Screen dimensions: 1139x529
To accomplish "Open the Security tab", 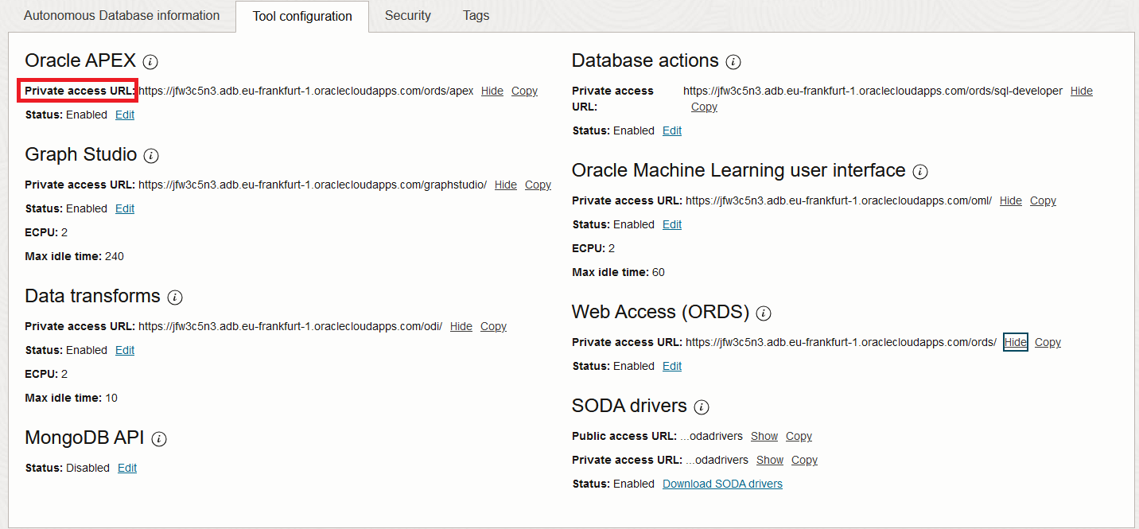I will (407, 15).
